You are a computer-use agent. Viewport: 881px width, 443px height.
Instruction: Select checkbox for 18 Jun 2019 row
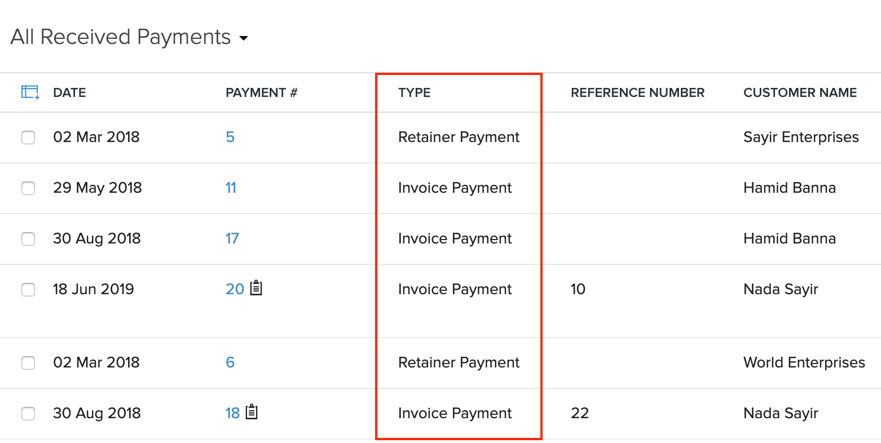pyautogui.click(x=28, y=290)
